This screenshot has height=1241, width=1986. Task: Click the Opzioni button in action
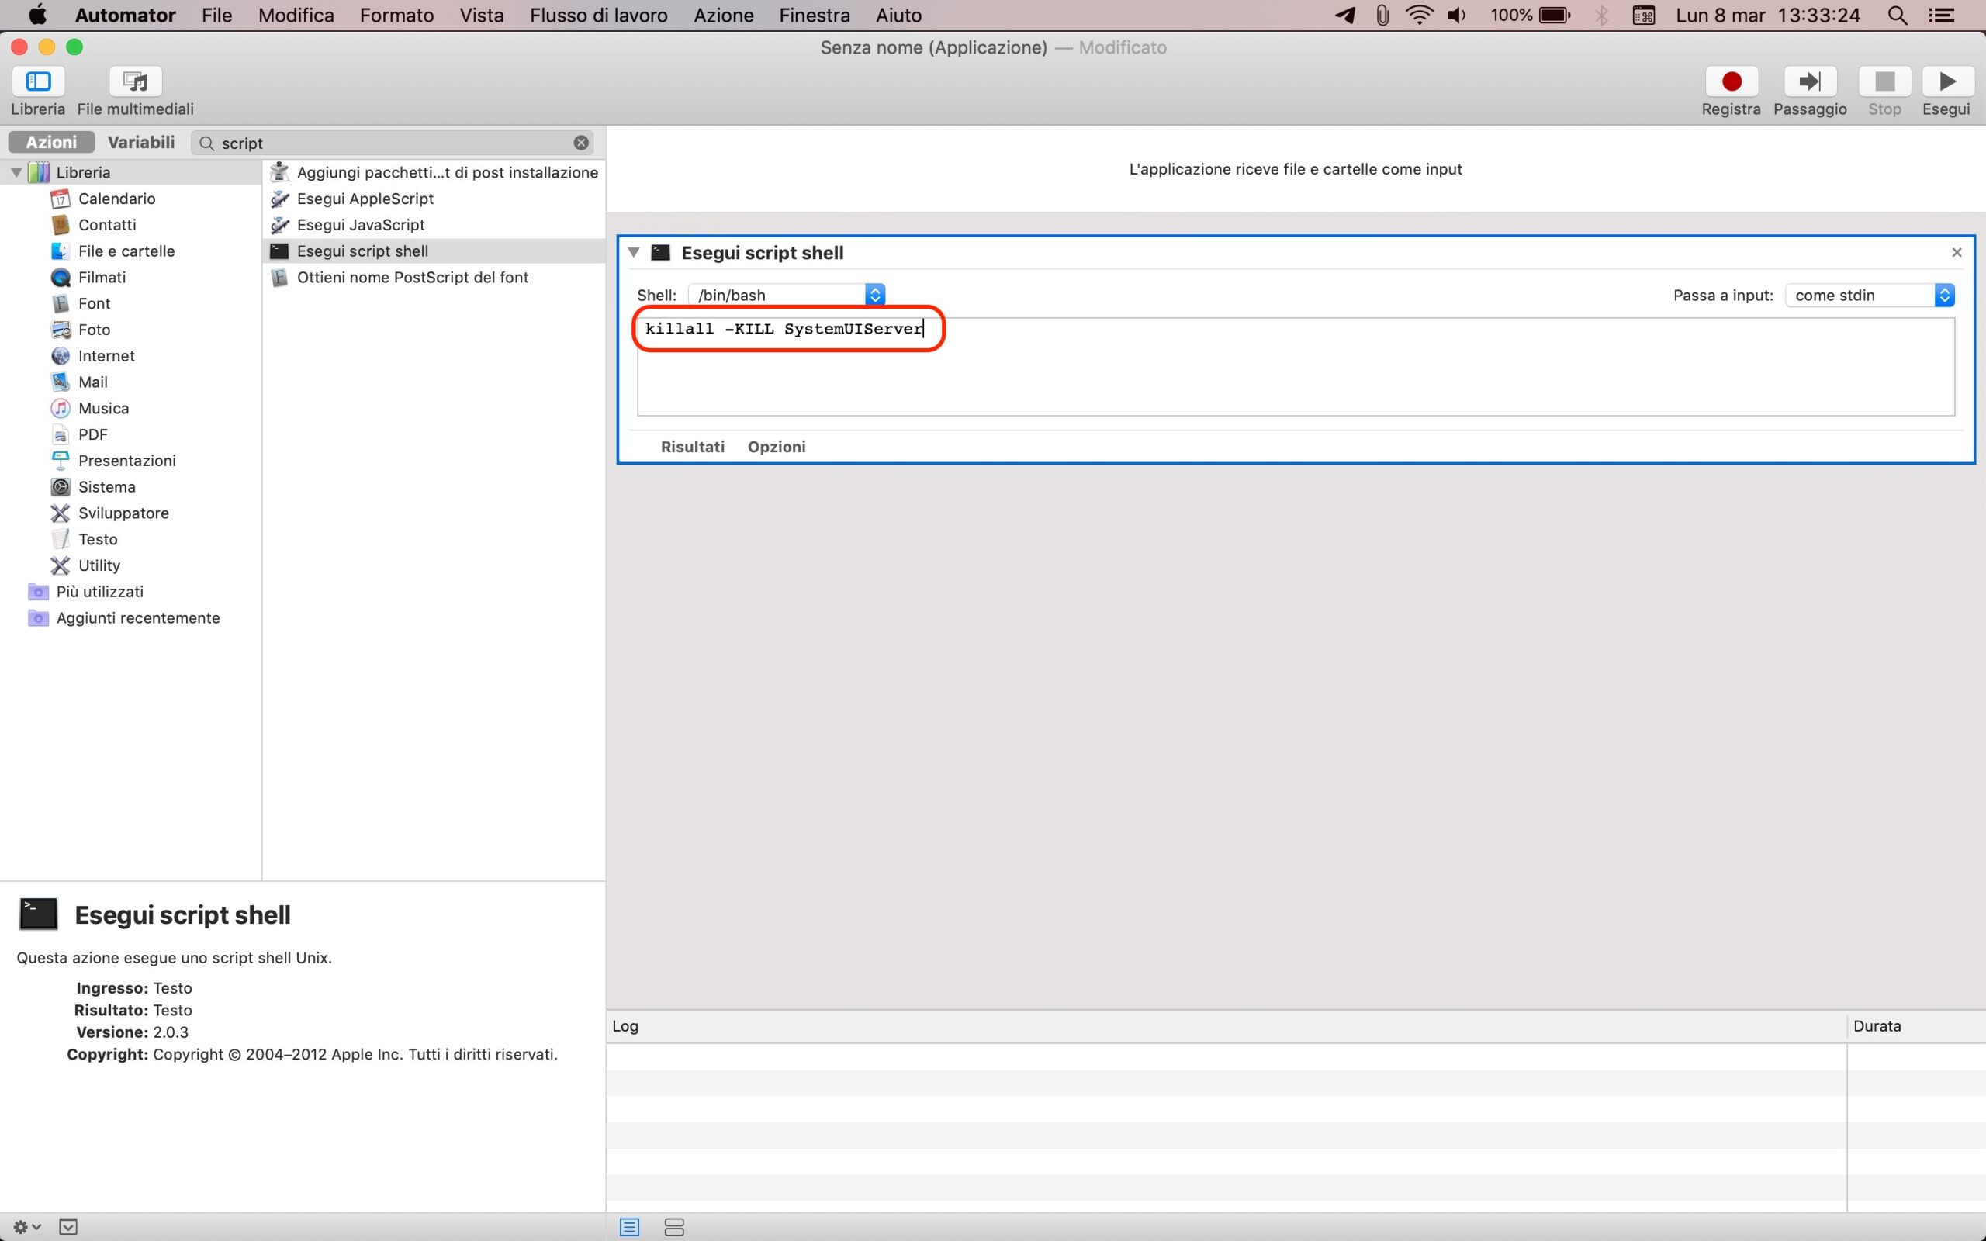(x=776, y=447)
